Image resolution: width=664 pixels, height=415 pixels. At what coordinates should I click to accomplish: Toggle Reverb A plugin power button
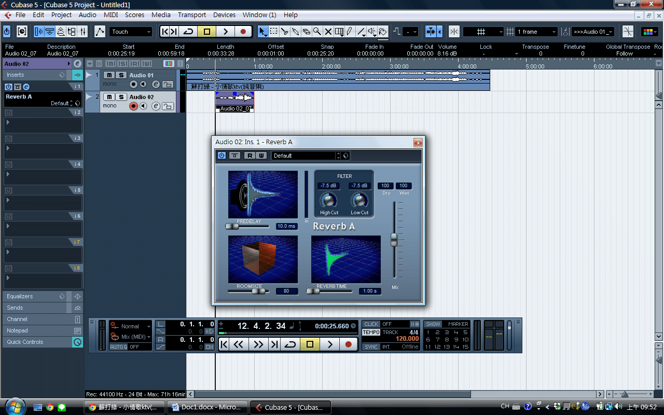pos(222,156)
